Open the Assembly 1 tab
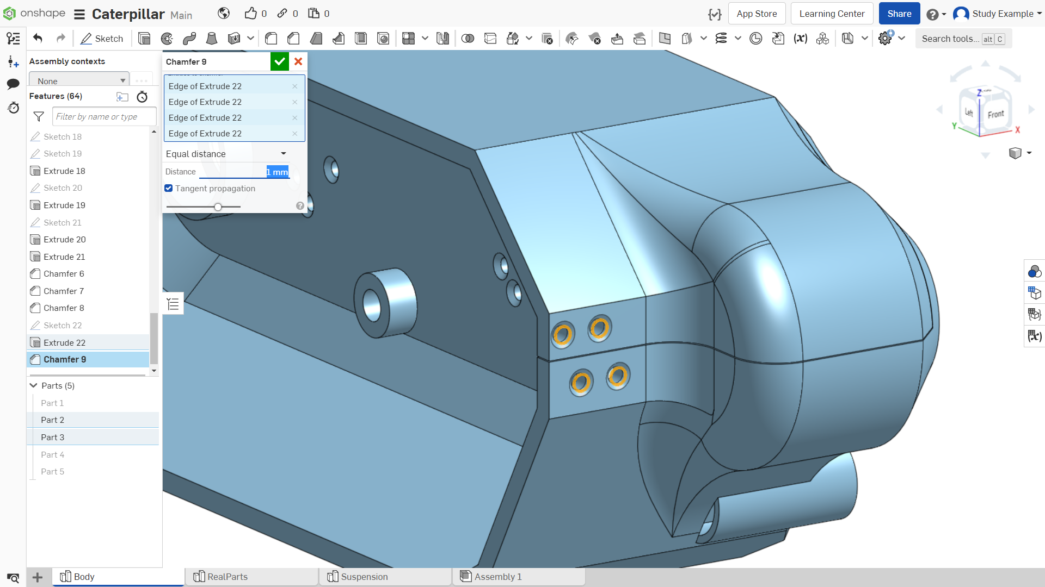The width and height of the screenshot is (1045, 587). coord(519,577)
